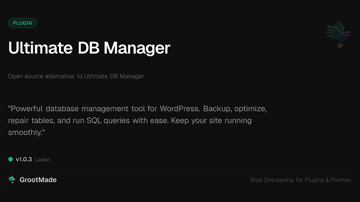Click the "Ultimate DB Manager" title

coord(89,48)
